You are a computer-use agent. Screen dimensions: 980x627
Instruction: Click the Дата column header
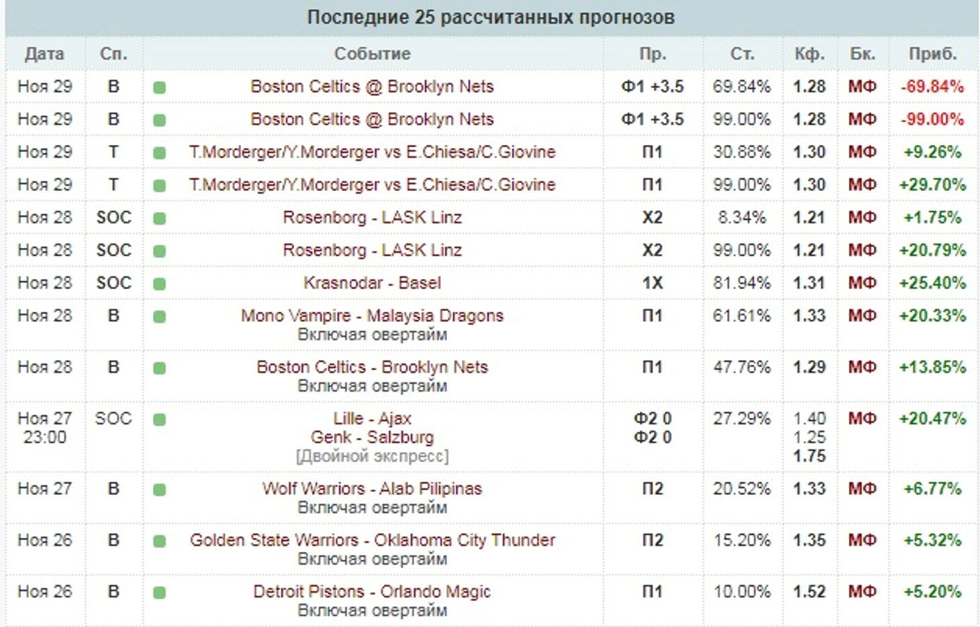pyautogui.click(x=44, y=54)
